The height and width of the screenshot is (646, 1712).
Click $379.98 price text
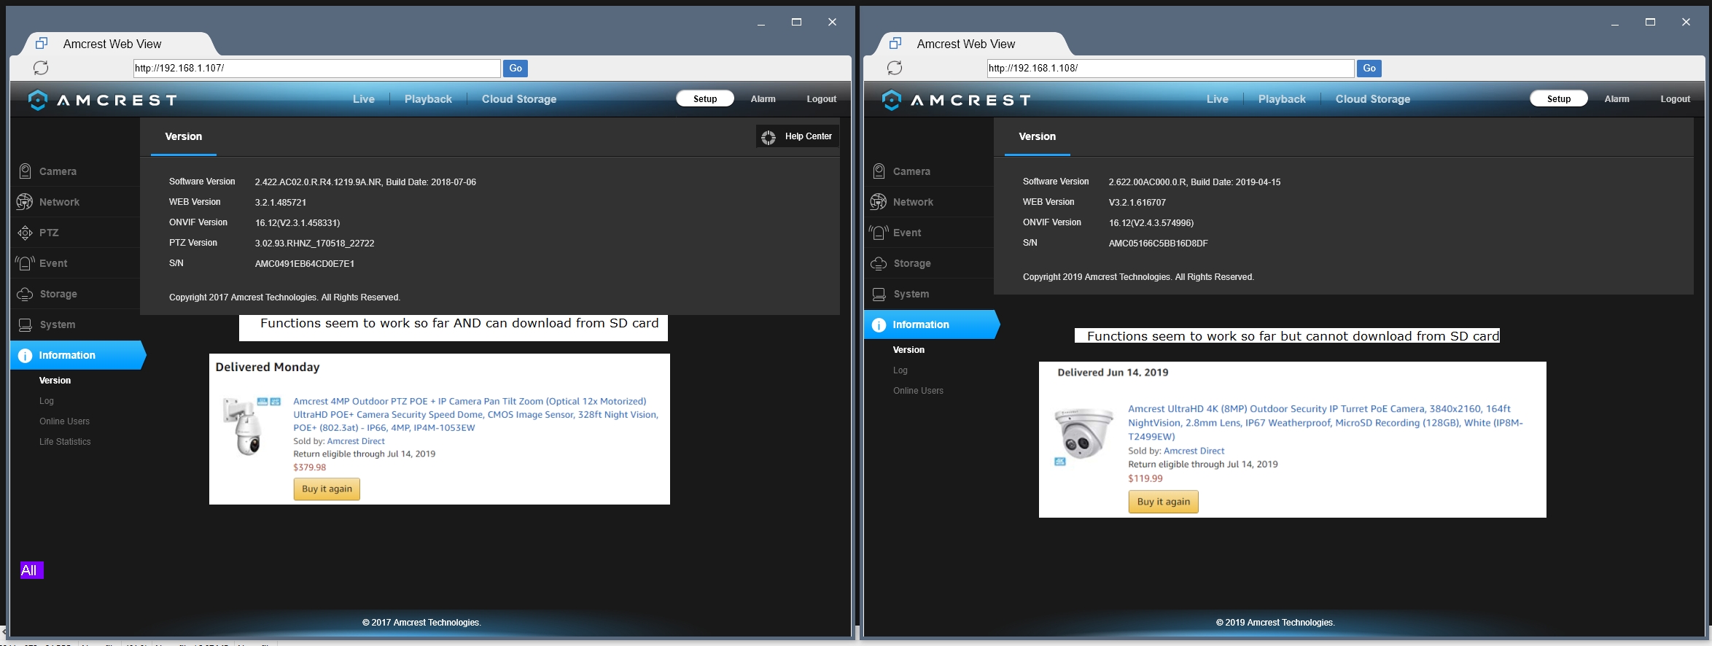point(310,467)
